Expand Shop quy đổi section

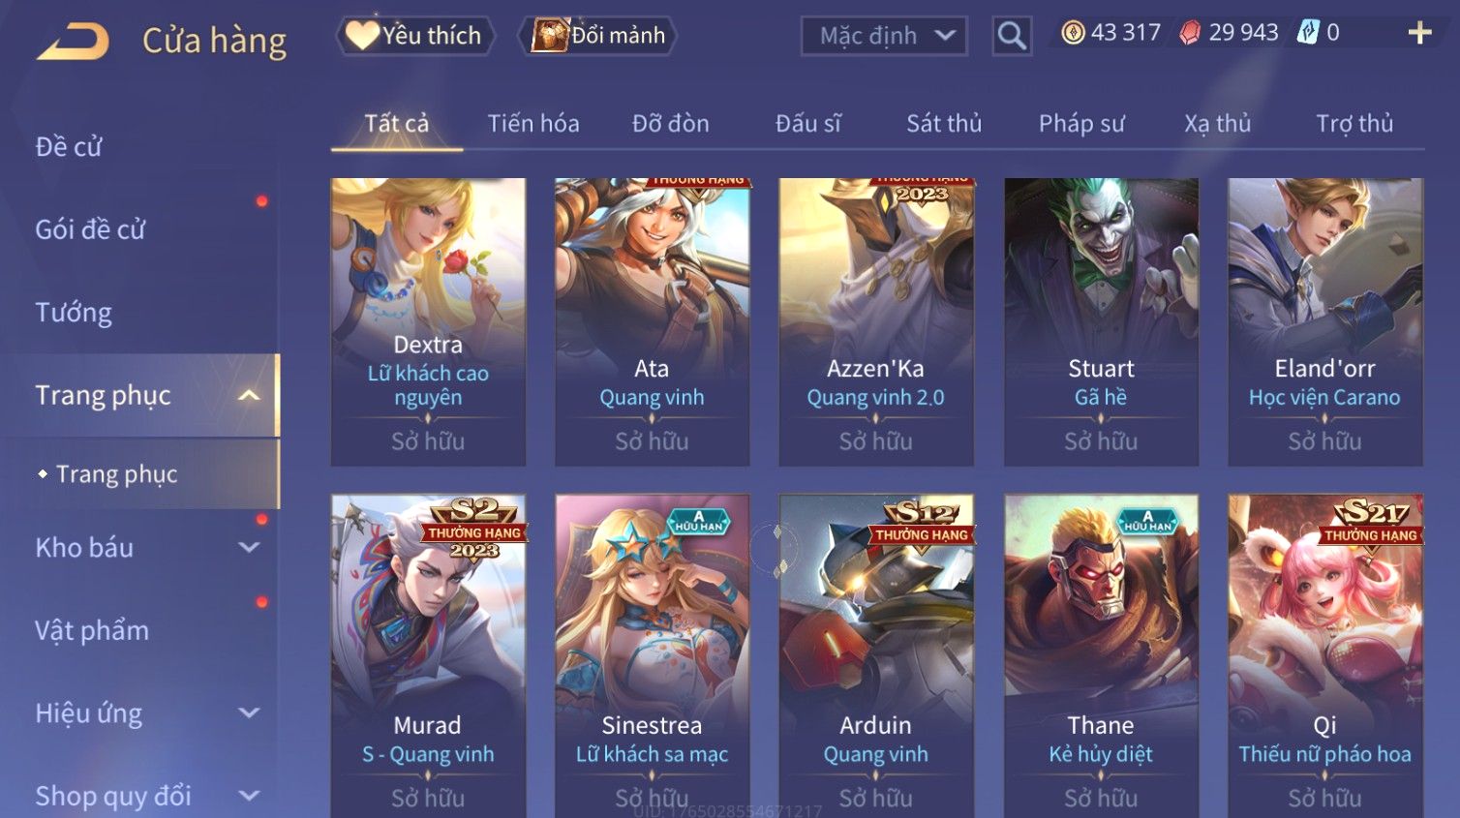pyautogui.click(x=249, y=796)
